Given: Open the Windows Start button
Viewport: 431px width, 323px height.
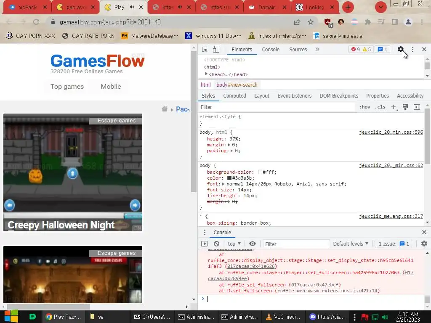Looking at the screenshot, I should 11,316.
